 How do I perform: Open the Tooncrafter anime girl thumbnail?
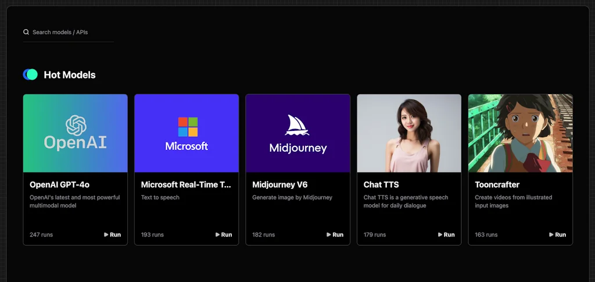click(x=520, y=133)
